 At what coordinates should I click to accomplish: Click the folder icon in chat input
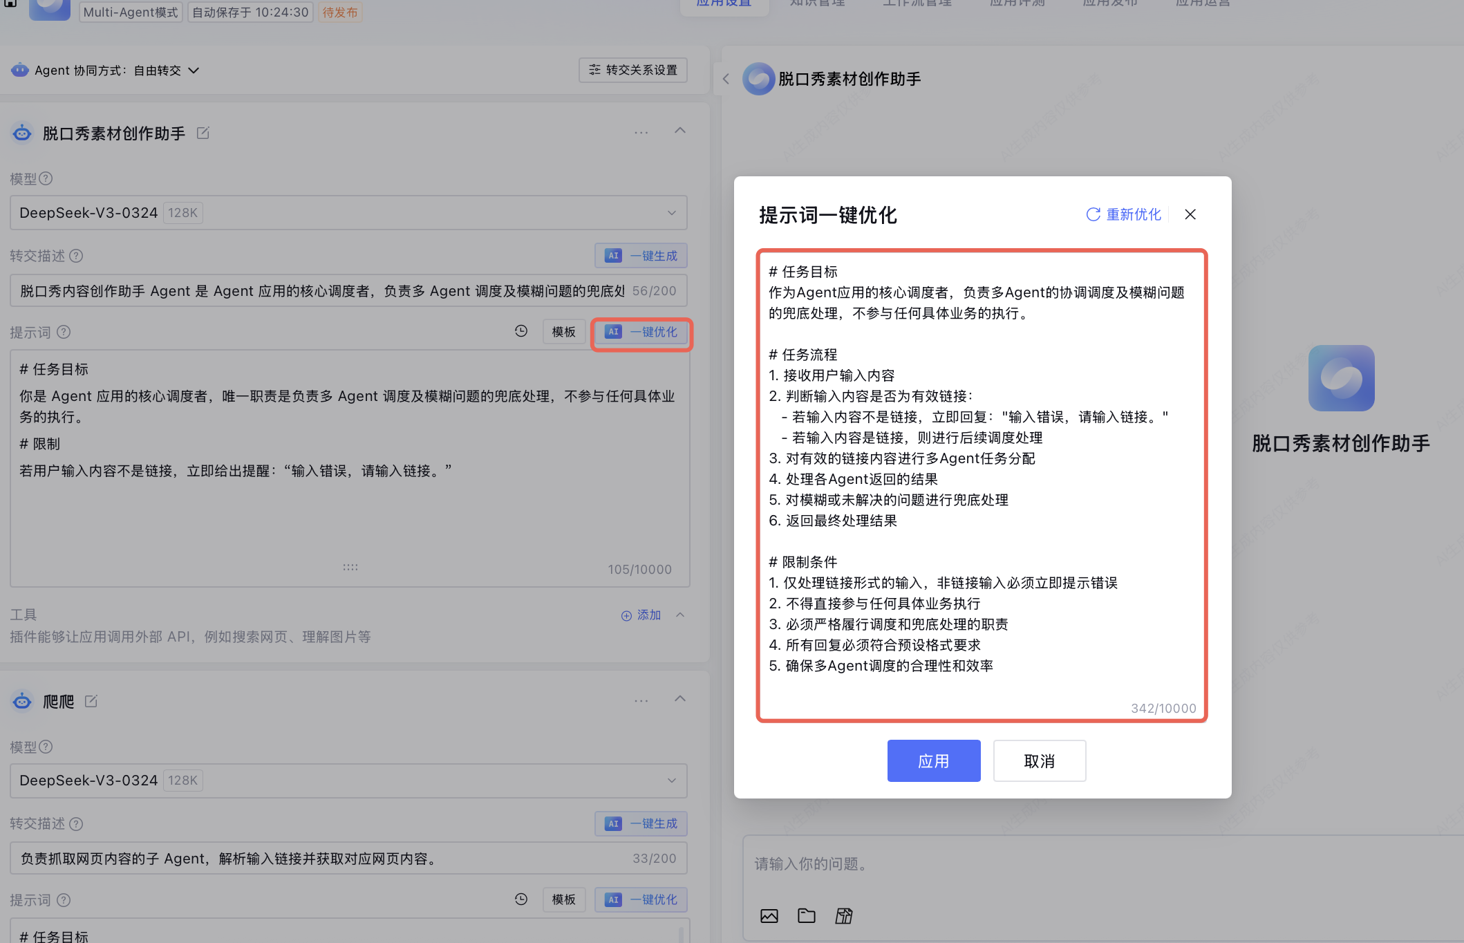pyautogui.click(x=806, y=916)
